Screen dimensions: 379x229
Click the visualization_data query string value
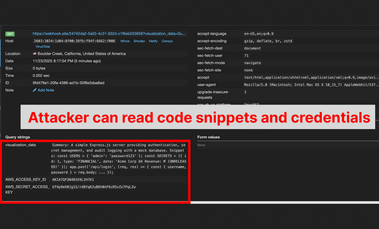click(x=119, y=159)
